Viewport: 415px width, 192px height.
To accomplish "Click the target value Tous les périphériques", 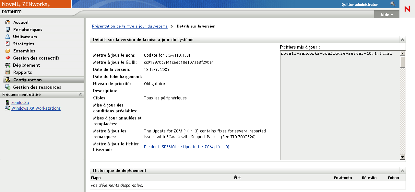I will [x=165, y=98].
